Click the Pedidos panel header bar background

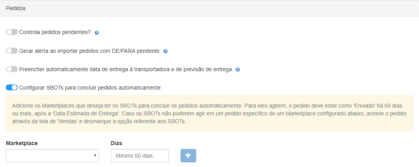pyautogui.click(x=219, y=8)
